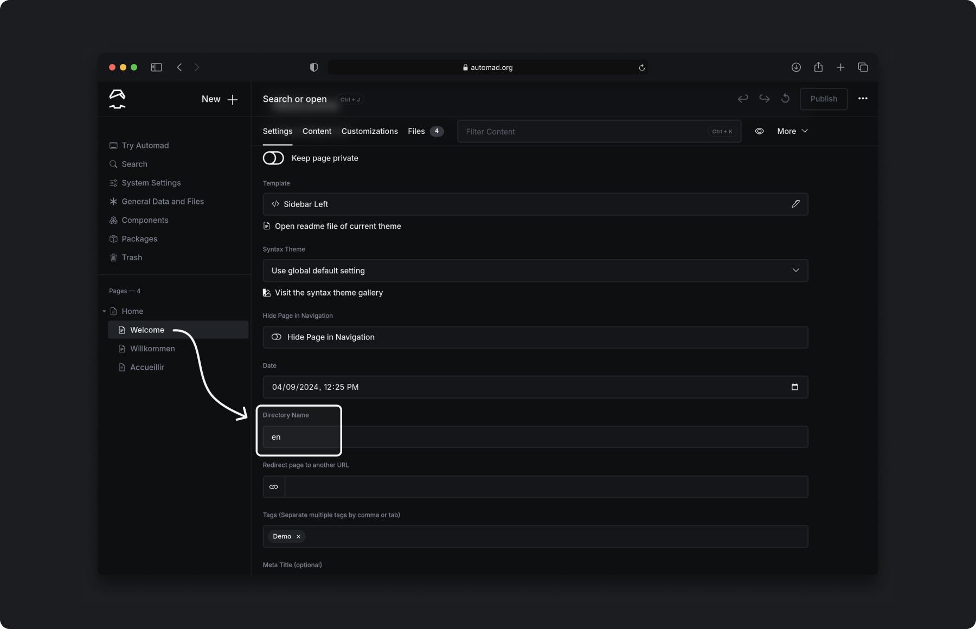The image size is (976, 629).
Task: Click the Redirect page URL input
Action: click(546, 487)
